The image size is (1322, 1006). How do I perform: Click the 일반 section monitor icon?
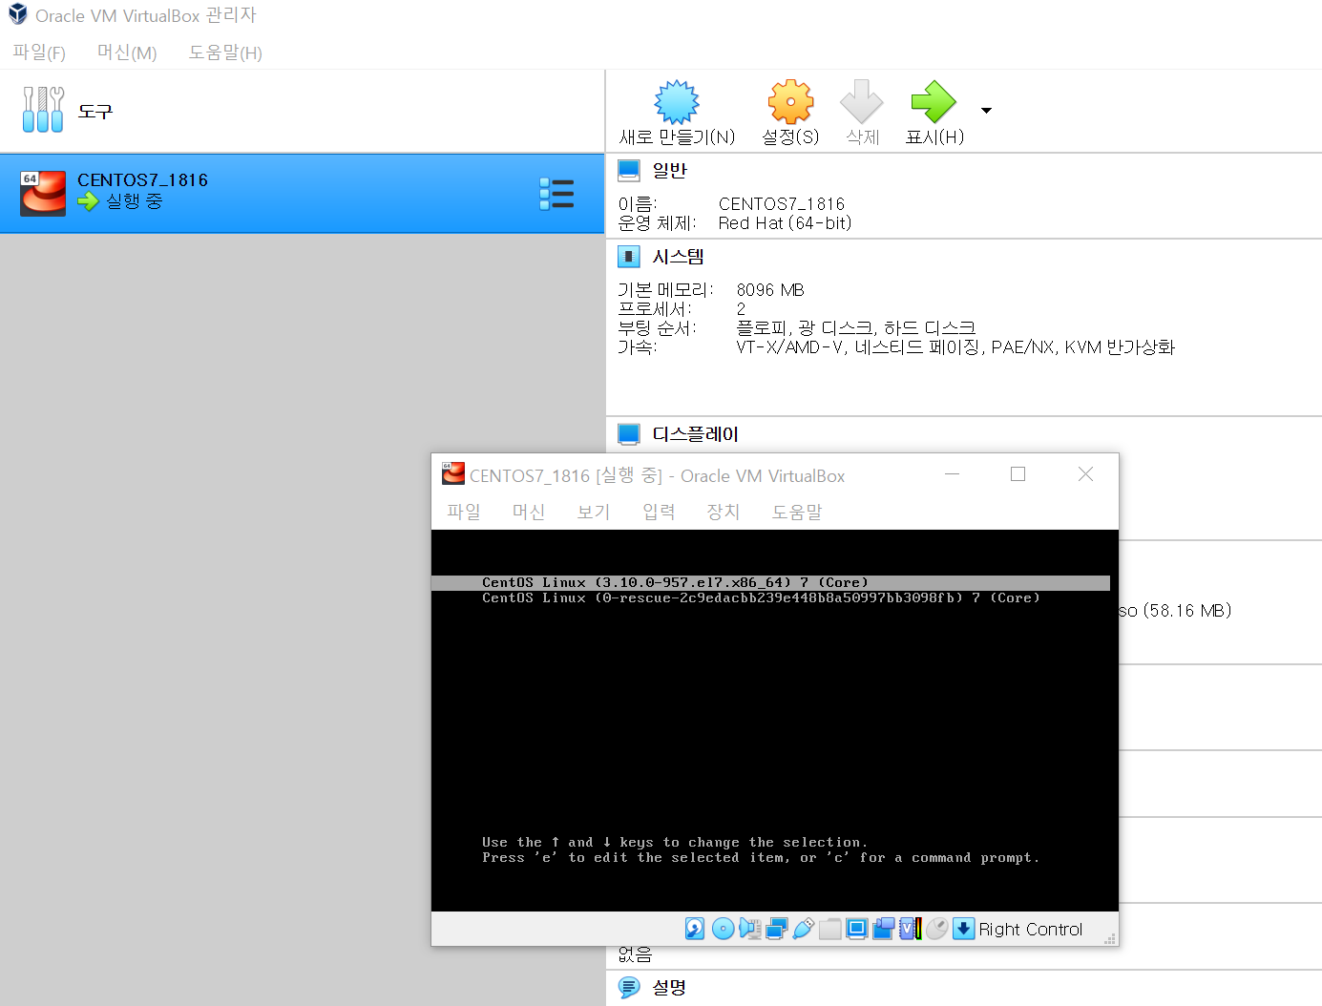click(x=629, y=171)
